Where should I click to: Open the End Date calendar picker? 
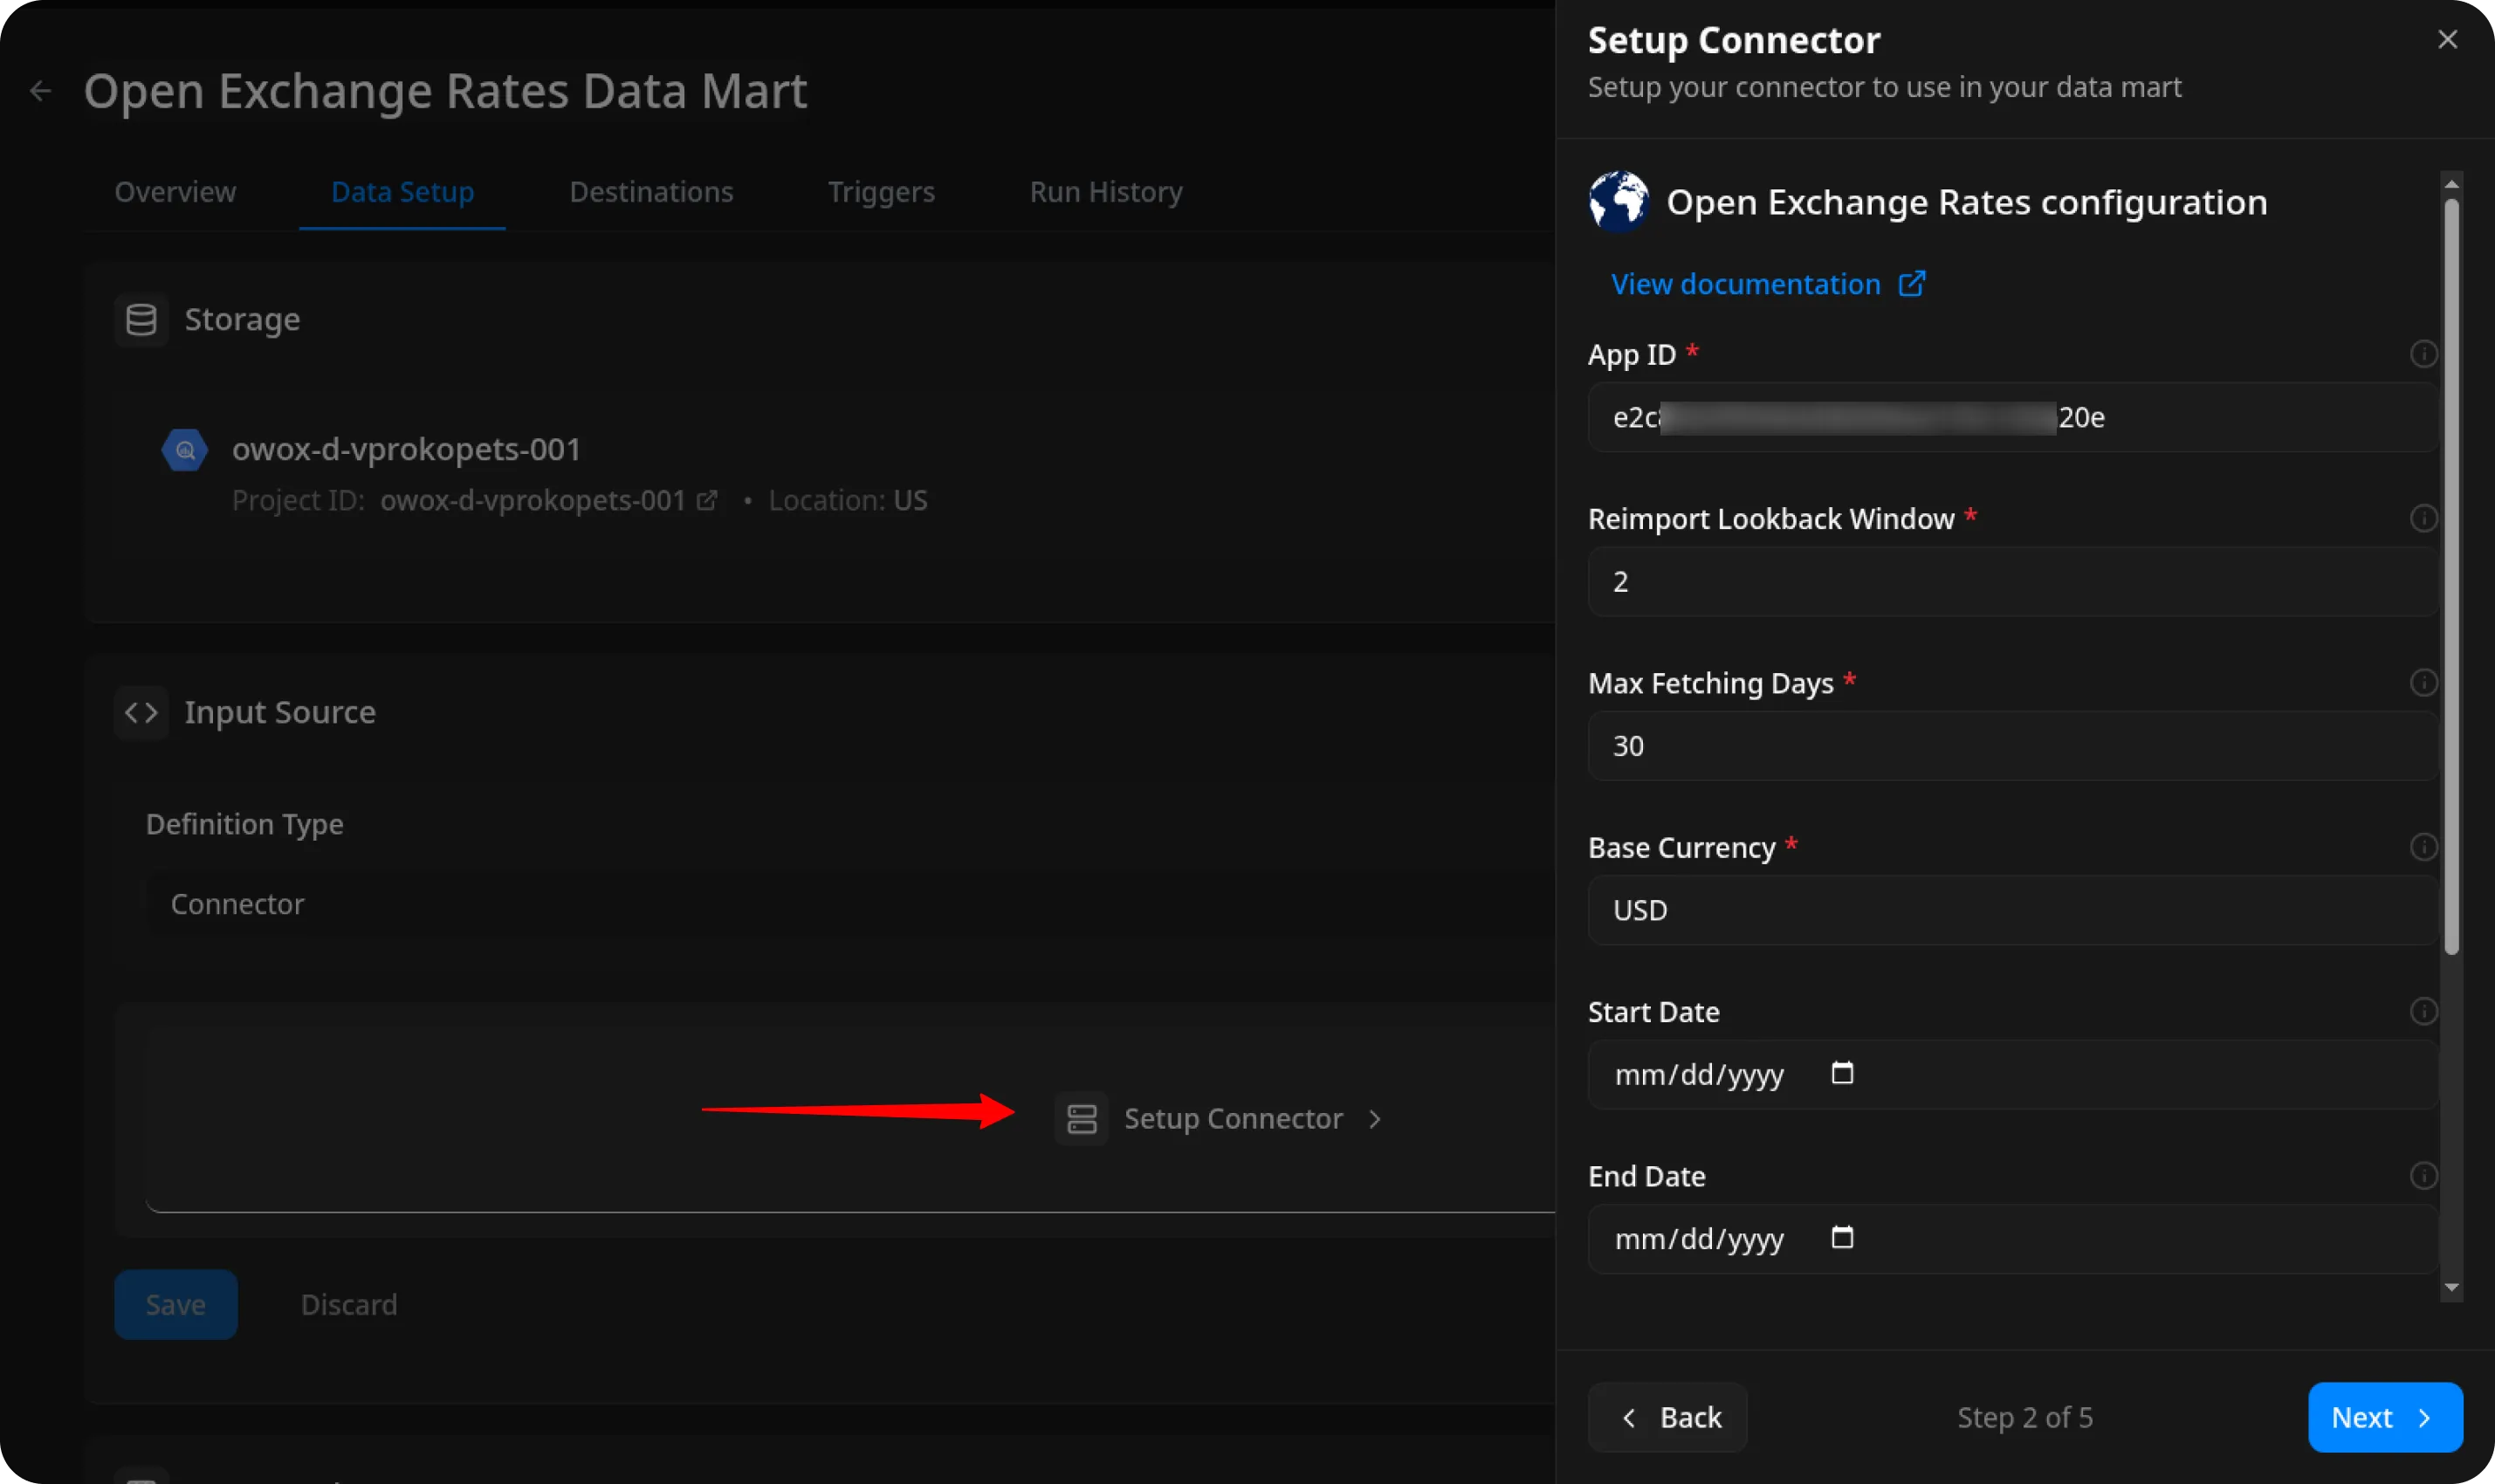pos(1842,1238)
